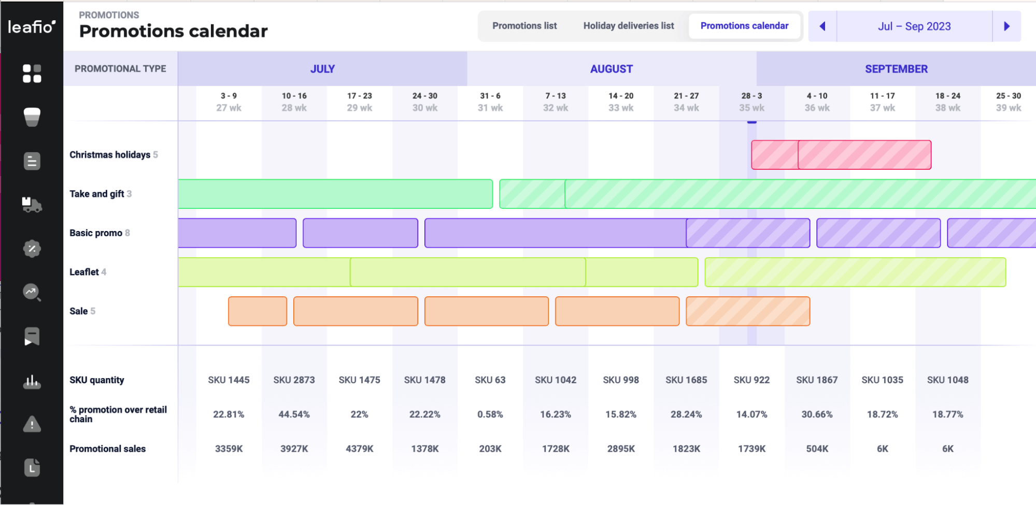The width and height of the screenshot is (1036, 505).
Task: Select the hatched Leaflet bar in September
Action: point(855,272)
